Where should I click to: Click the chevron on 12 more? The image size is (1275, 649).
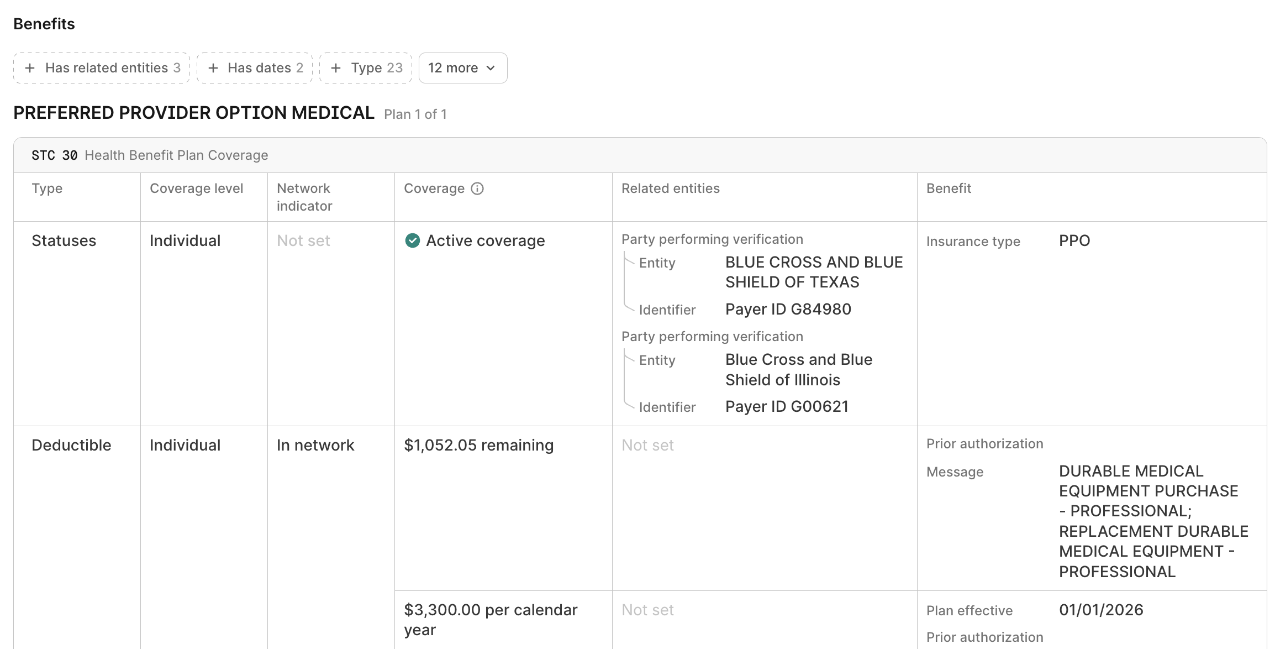[x=491, y=68]
